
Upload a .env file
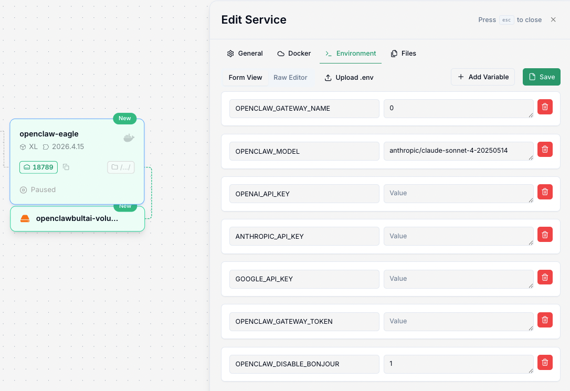tap(349, 78)
